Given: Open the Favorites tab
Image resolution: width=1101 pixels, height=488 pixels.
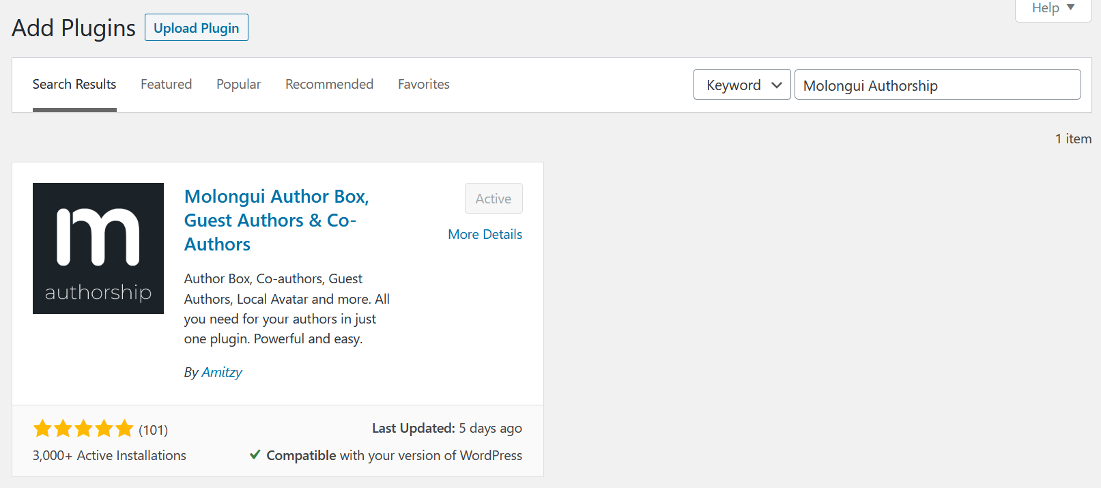Looking at the screenshot, I should click(x=424, y=84).
